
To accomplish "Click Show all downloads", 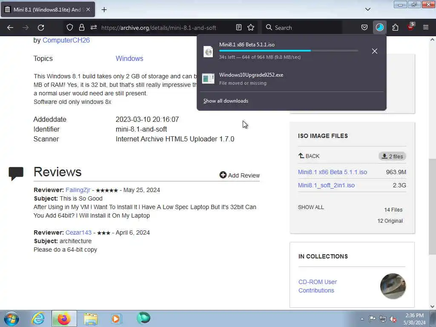I will [226, 101].
